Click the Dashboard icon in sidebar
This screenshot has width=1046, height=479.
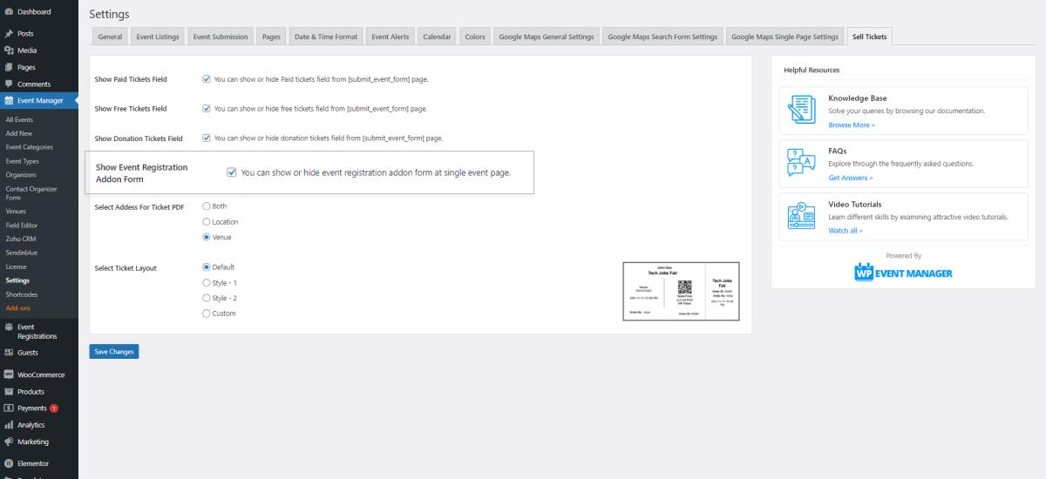(x=9, y=12)
